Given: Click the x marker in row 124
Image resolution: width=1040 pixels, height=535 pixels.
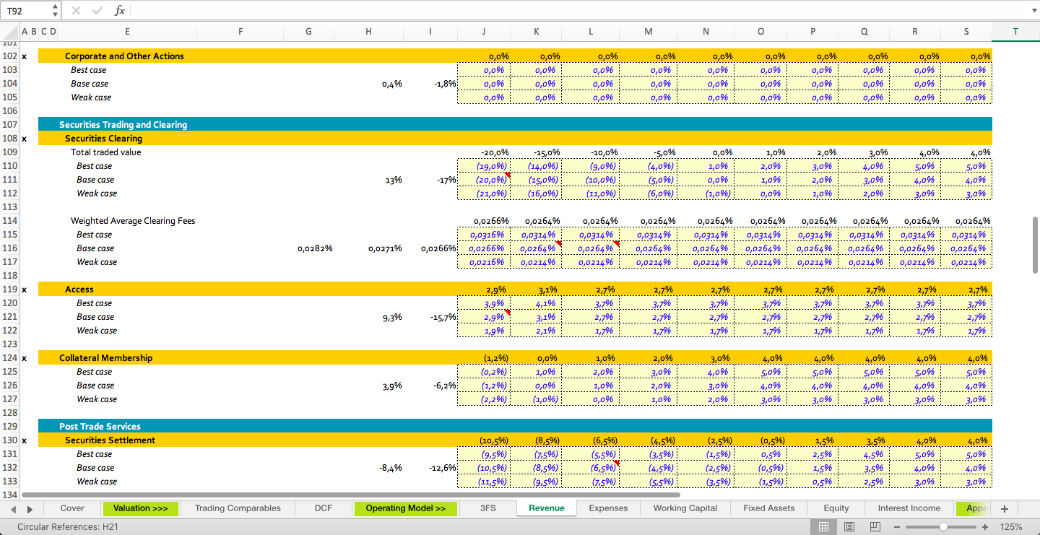Looking at the screenshot, I should (24, 358).
